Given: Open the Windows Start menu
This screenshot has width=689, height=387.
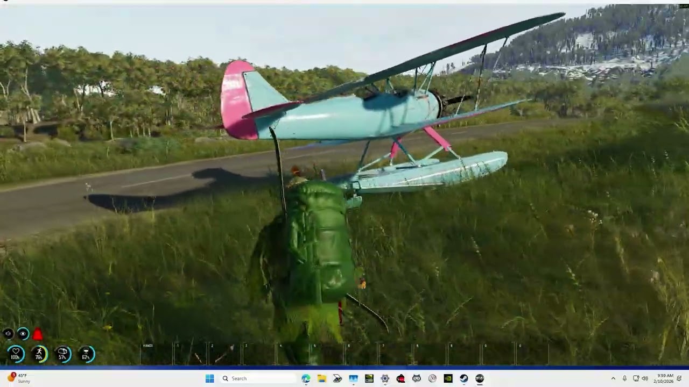Looking at the screenshot, I should (x=209, y=378).
